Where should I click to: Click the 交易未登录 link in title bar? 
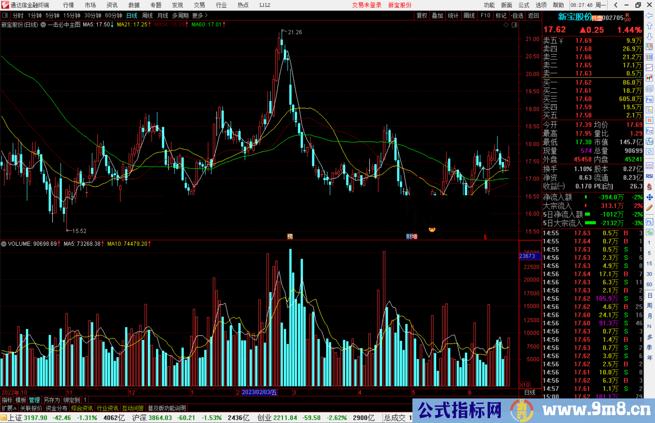(x=367, y=5)
